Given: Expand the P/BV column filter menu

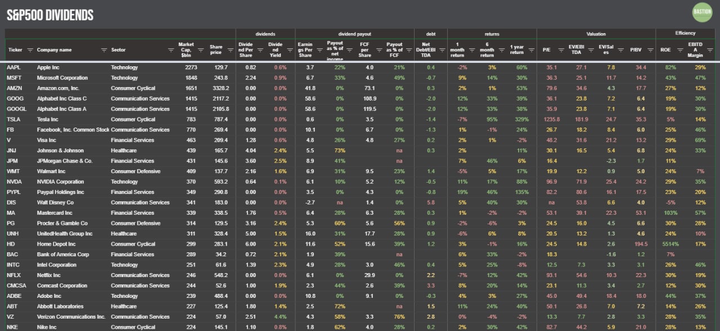Looking at the screenshot, I should (x=651, y=50).
